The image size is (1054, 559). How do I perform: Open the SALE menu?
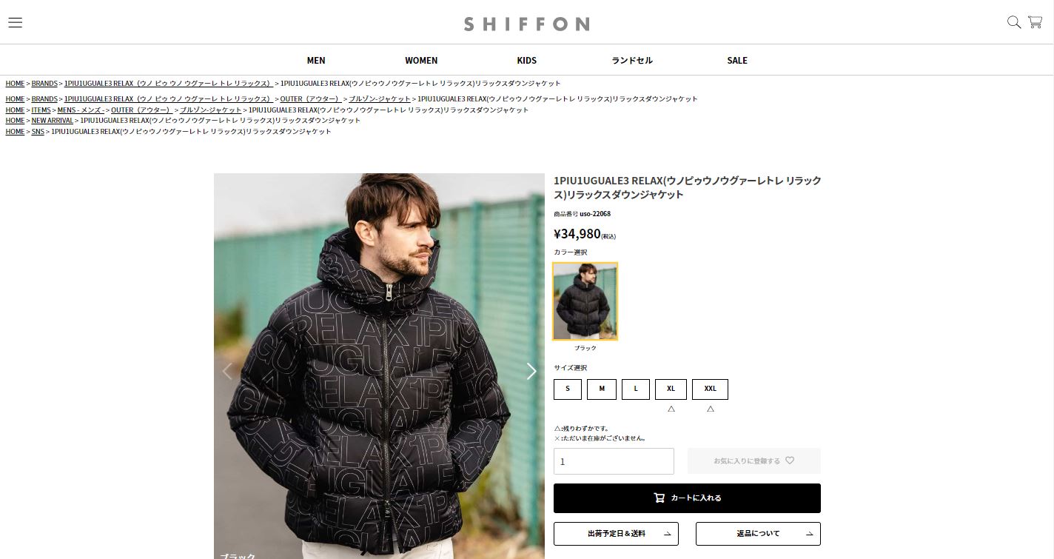tap(737, 60)
